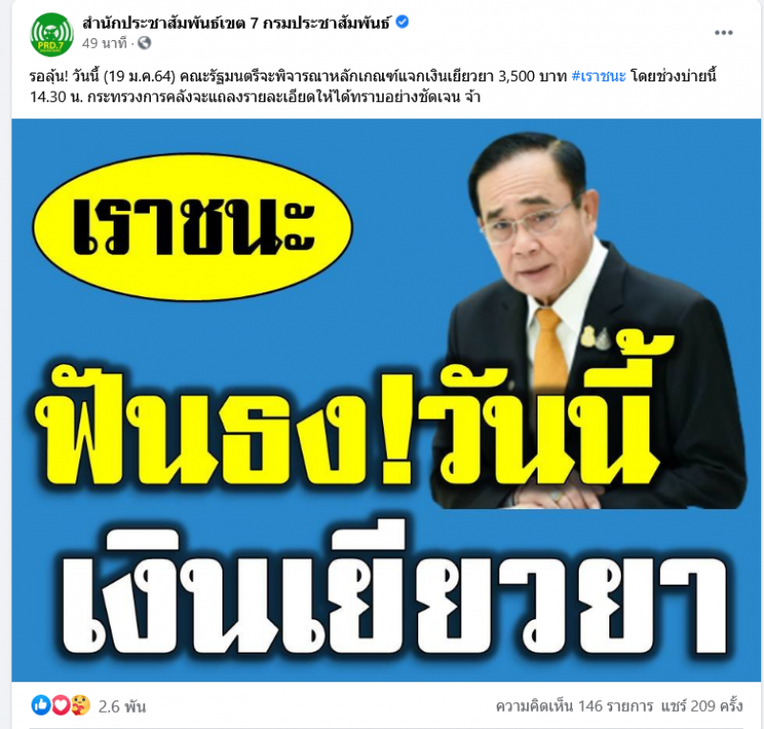
Task: View the แชร์ 209 ครั้ง shares list
Action: click(x=702, y=706)
